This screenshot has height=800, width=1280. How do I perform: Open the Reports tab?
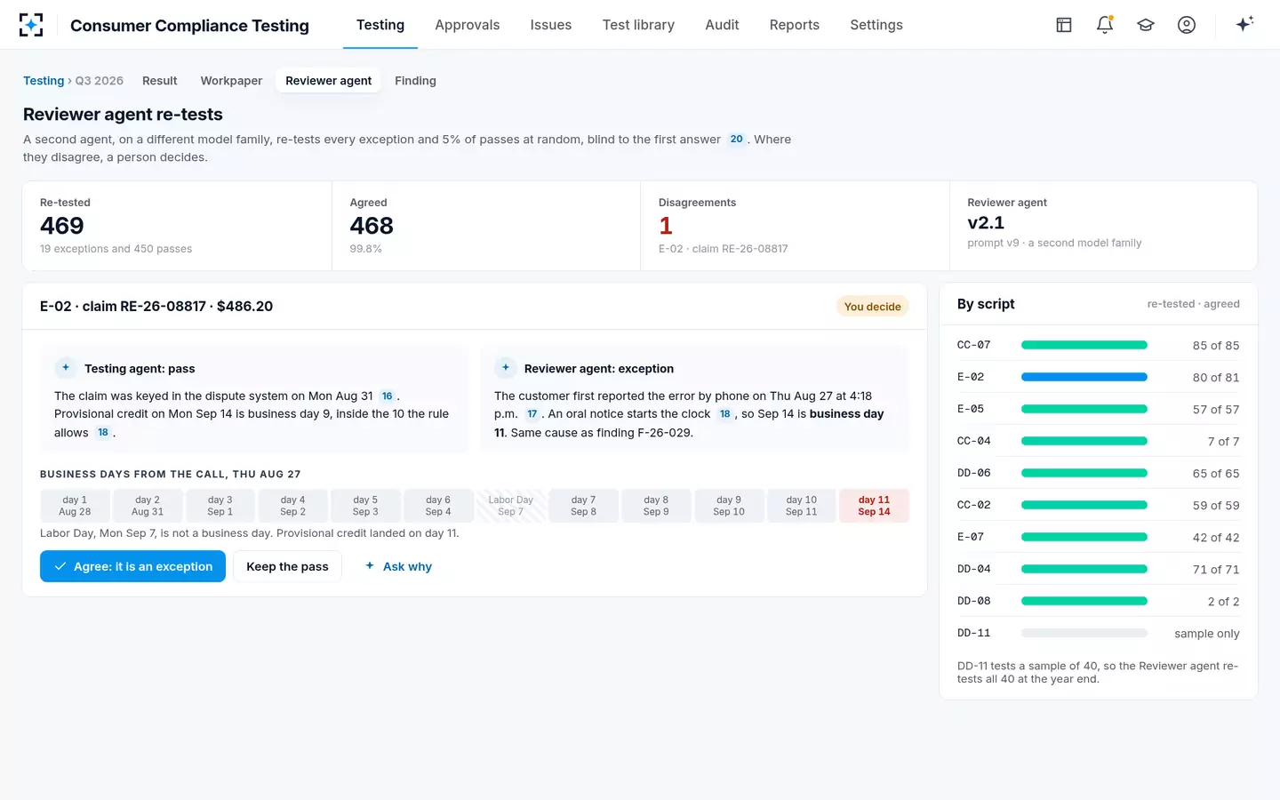(x=795, y=25)
